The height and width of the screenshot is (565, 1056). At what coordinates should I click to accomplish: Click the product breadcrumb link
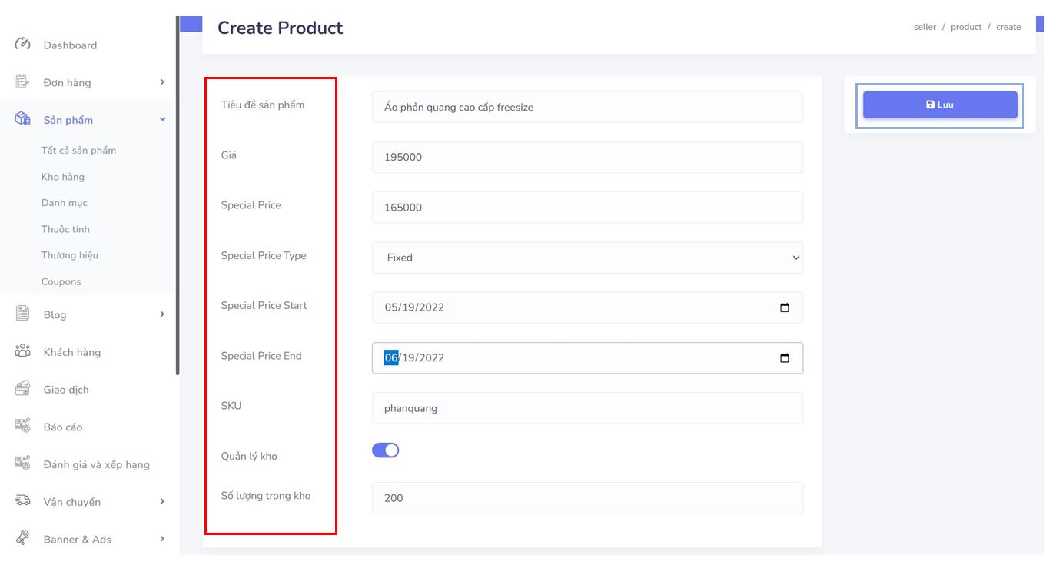(x=965, y=27)
